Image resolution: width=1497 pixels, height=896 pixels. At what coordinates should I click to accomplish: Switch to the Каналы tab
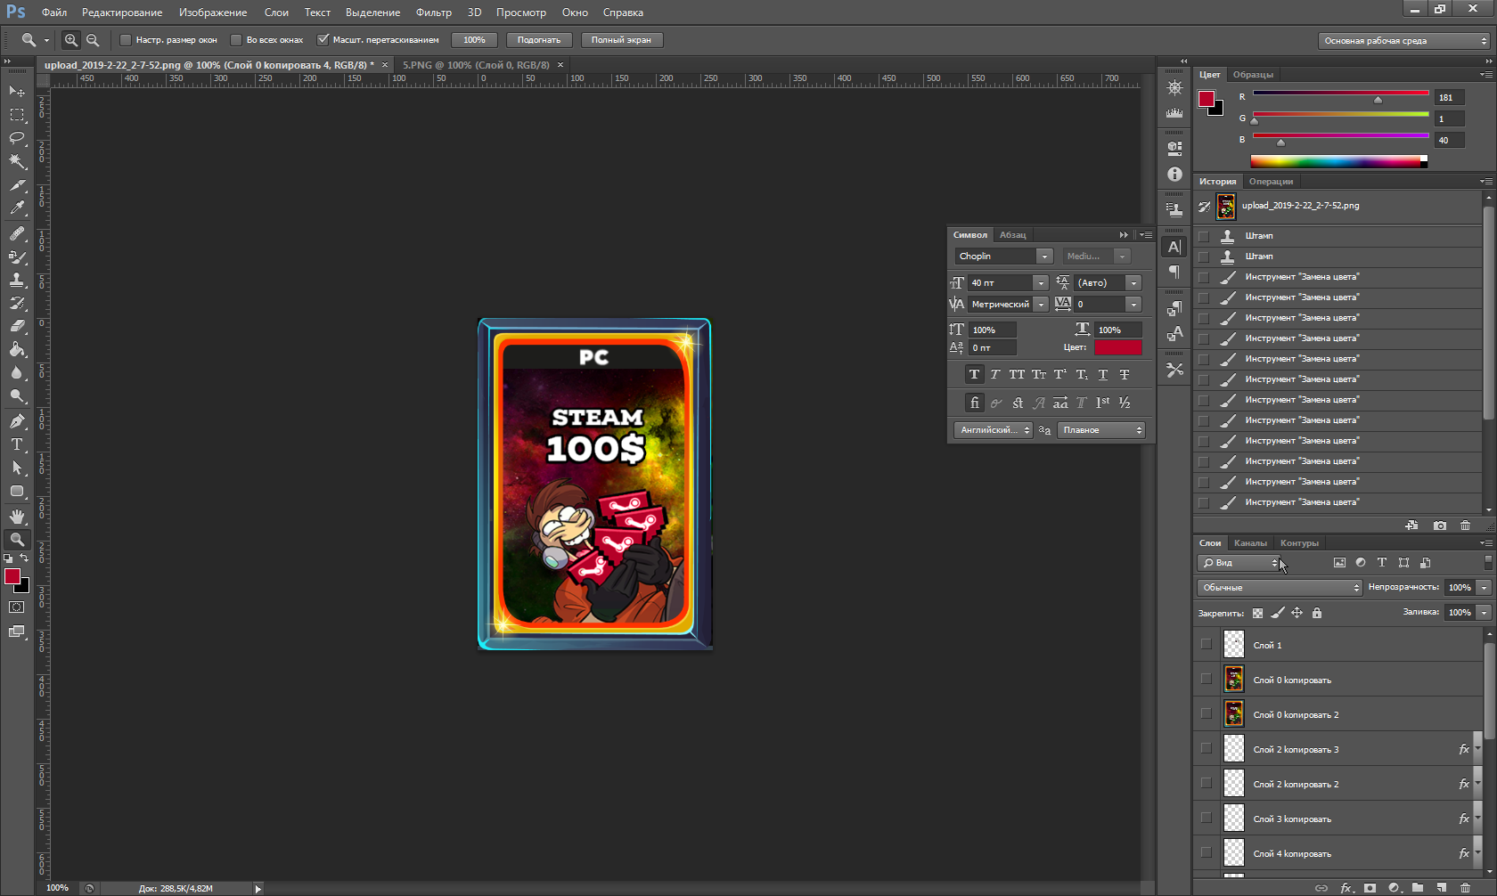[1250, 543]
